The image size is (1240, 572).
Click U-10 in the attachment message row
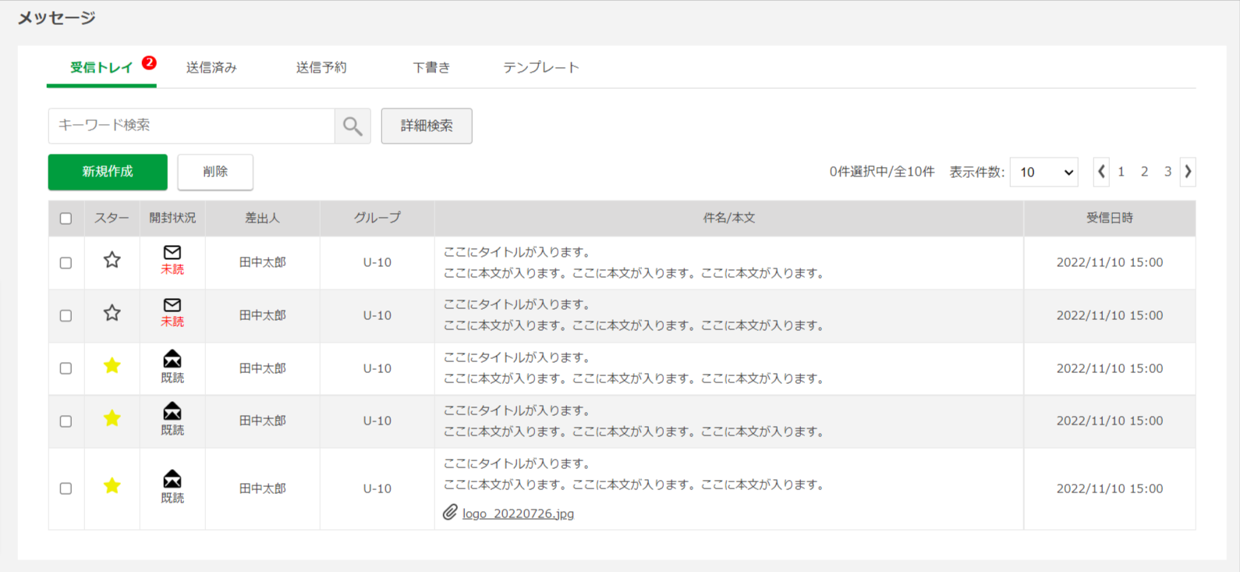(x=377, y=489)
